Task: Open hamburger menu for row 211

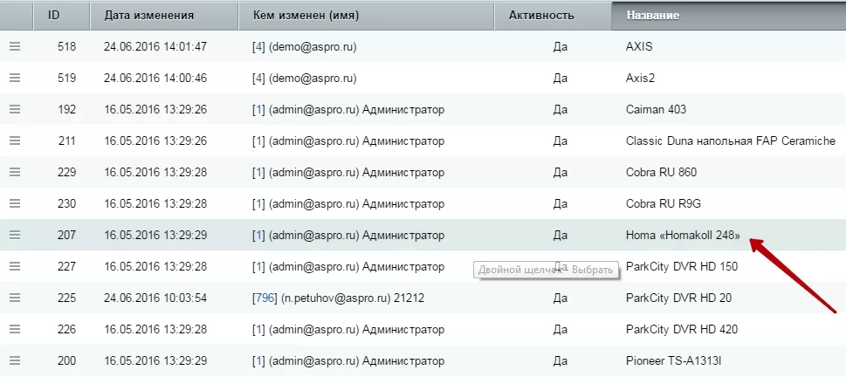Action: click(x=15, y=141)
